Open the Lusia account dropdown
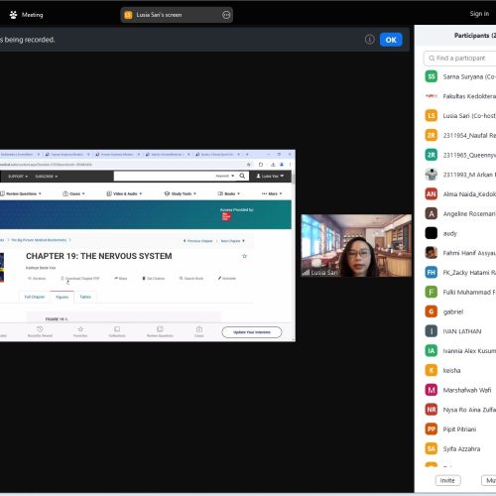 270,177
